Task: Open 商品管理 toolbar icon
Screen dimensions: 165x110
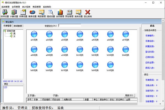Action: tap(42, 13)
